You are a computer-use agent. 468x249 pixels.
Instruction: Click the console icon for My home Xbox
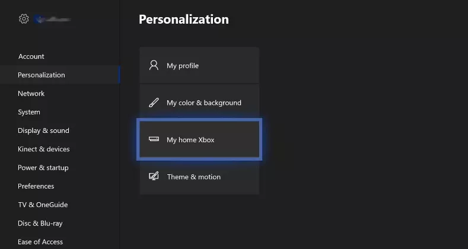tap(154, 140)
